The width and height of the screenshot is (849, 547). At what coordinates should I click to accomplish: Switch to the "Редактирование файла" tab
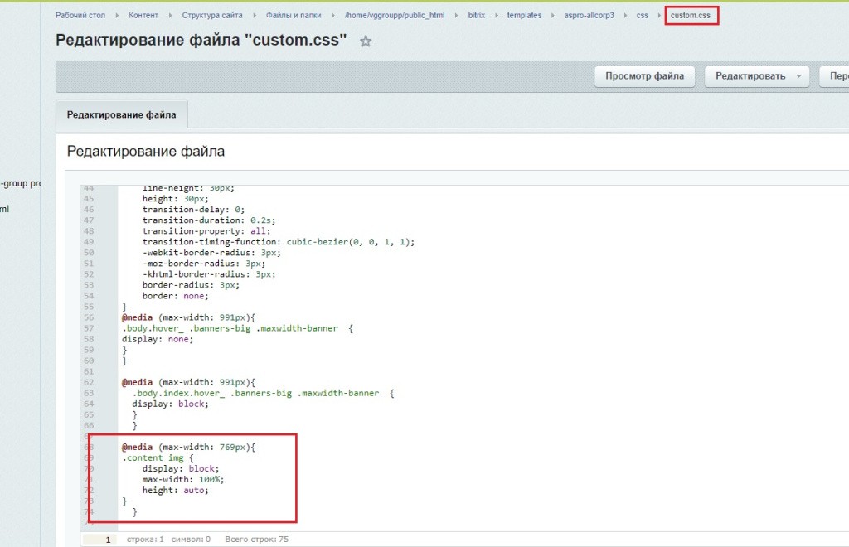coord(121,114)
